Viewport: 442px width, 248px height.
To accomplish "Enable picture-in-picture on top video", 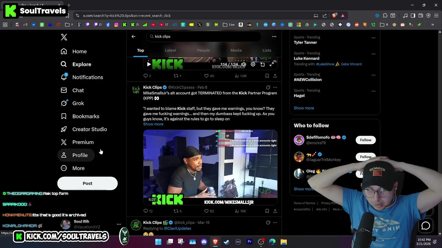I will tap(262, 64).
